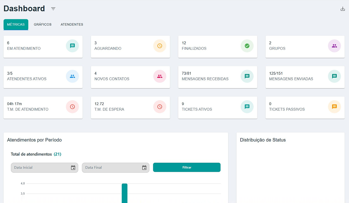
Task: Focus the Data Final date field
Action: point(116,168)
